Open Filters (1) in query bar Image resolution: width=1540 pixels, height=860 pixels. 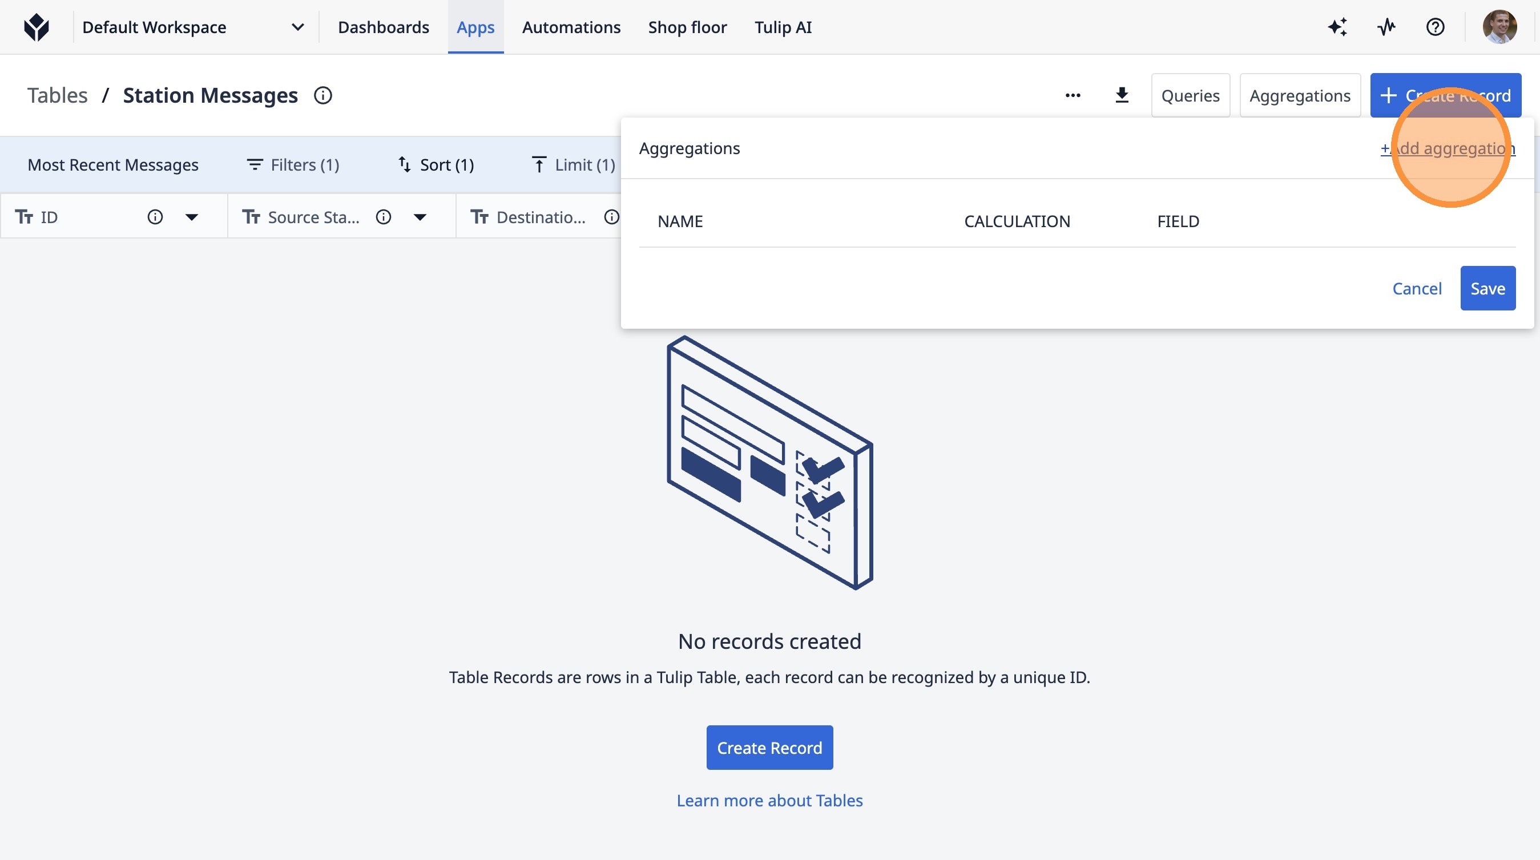[293, 165]
